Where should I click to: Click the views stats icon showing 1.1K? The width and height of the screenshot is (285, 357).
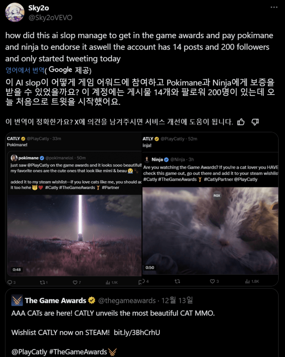tap(108, 282)
